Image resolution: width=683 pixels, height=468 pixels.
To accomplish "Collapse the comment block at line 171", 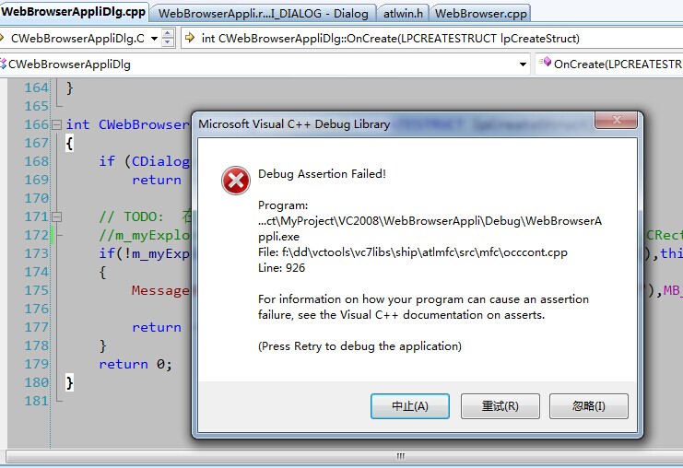I will (56, 216).
